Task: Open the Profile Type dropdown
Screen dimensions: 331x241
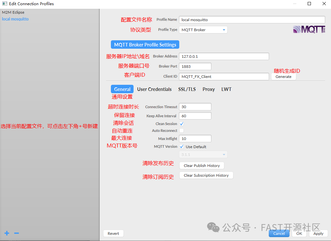Action: [x=203, y=30]
